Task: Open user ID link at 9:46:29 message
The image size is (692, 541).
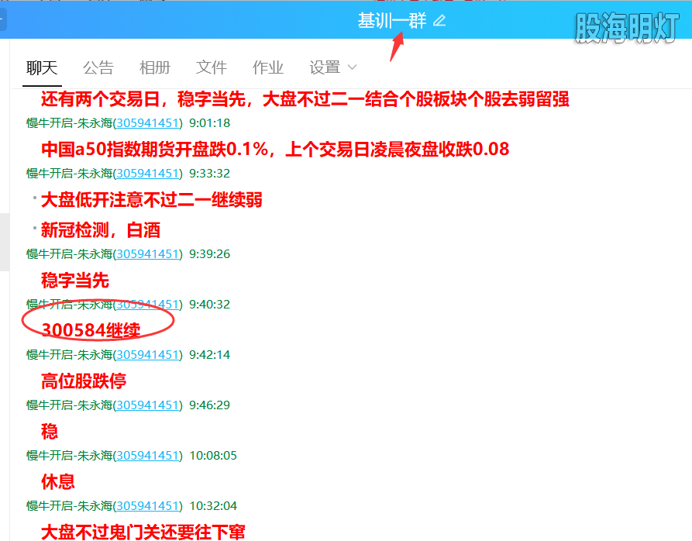Action: point(148,405)
